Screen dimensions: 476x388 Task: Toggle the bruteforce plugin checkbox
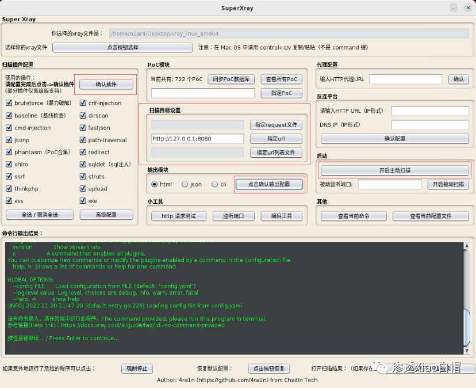pyautogui.click(x=9, y=103)
